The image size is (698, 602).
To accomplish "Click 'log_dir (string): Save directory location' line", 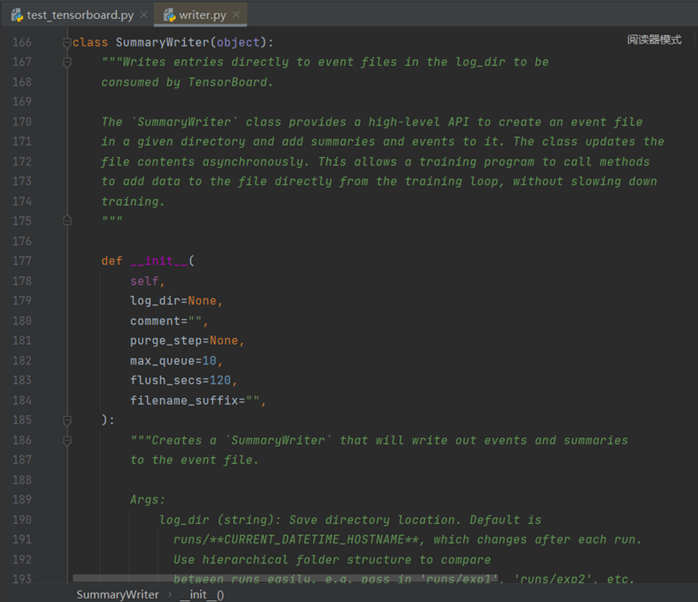I will (350, 520).
